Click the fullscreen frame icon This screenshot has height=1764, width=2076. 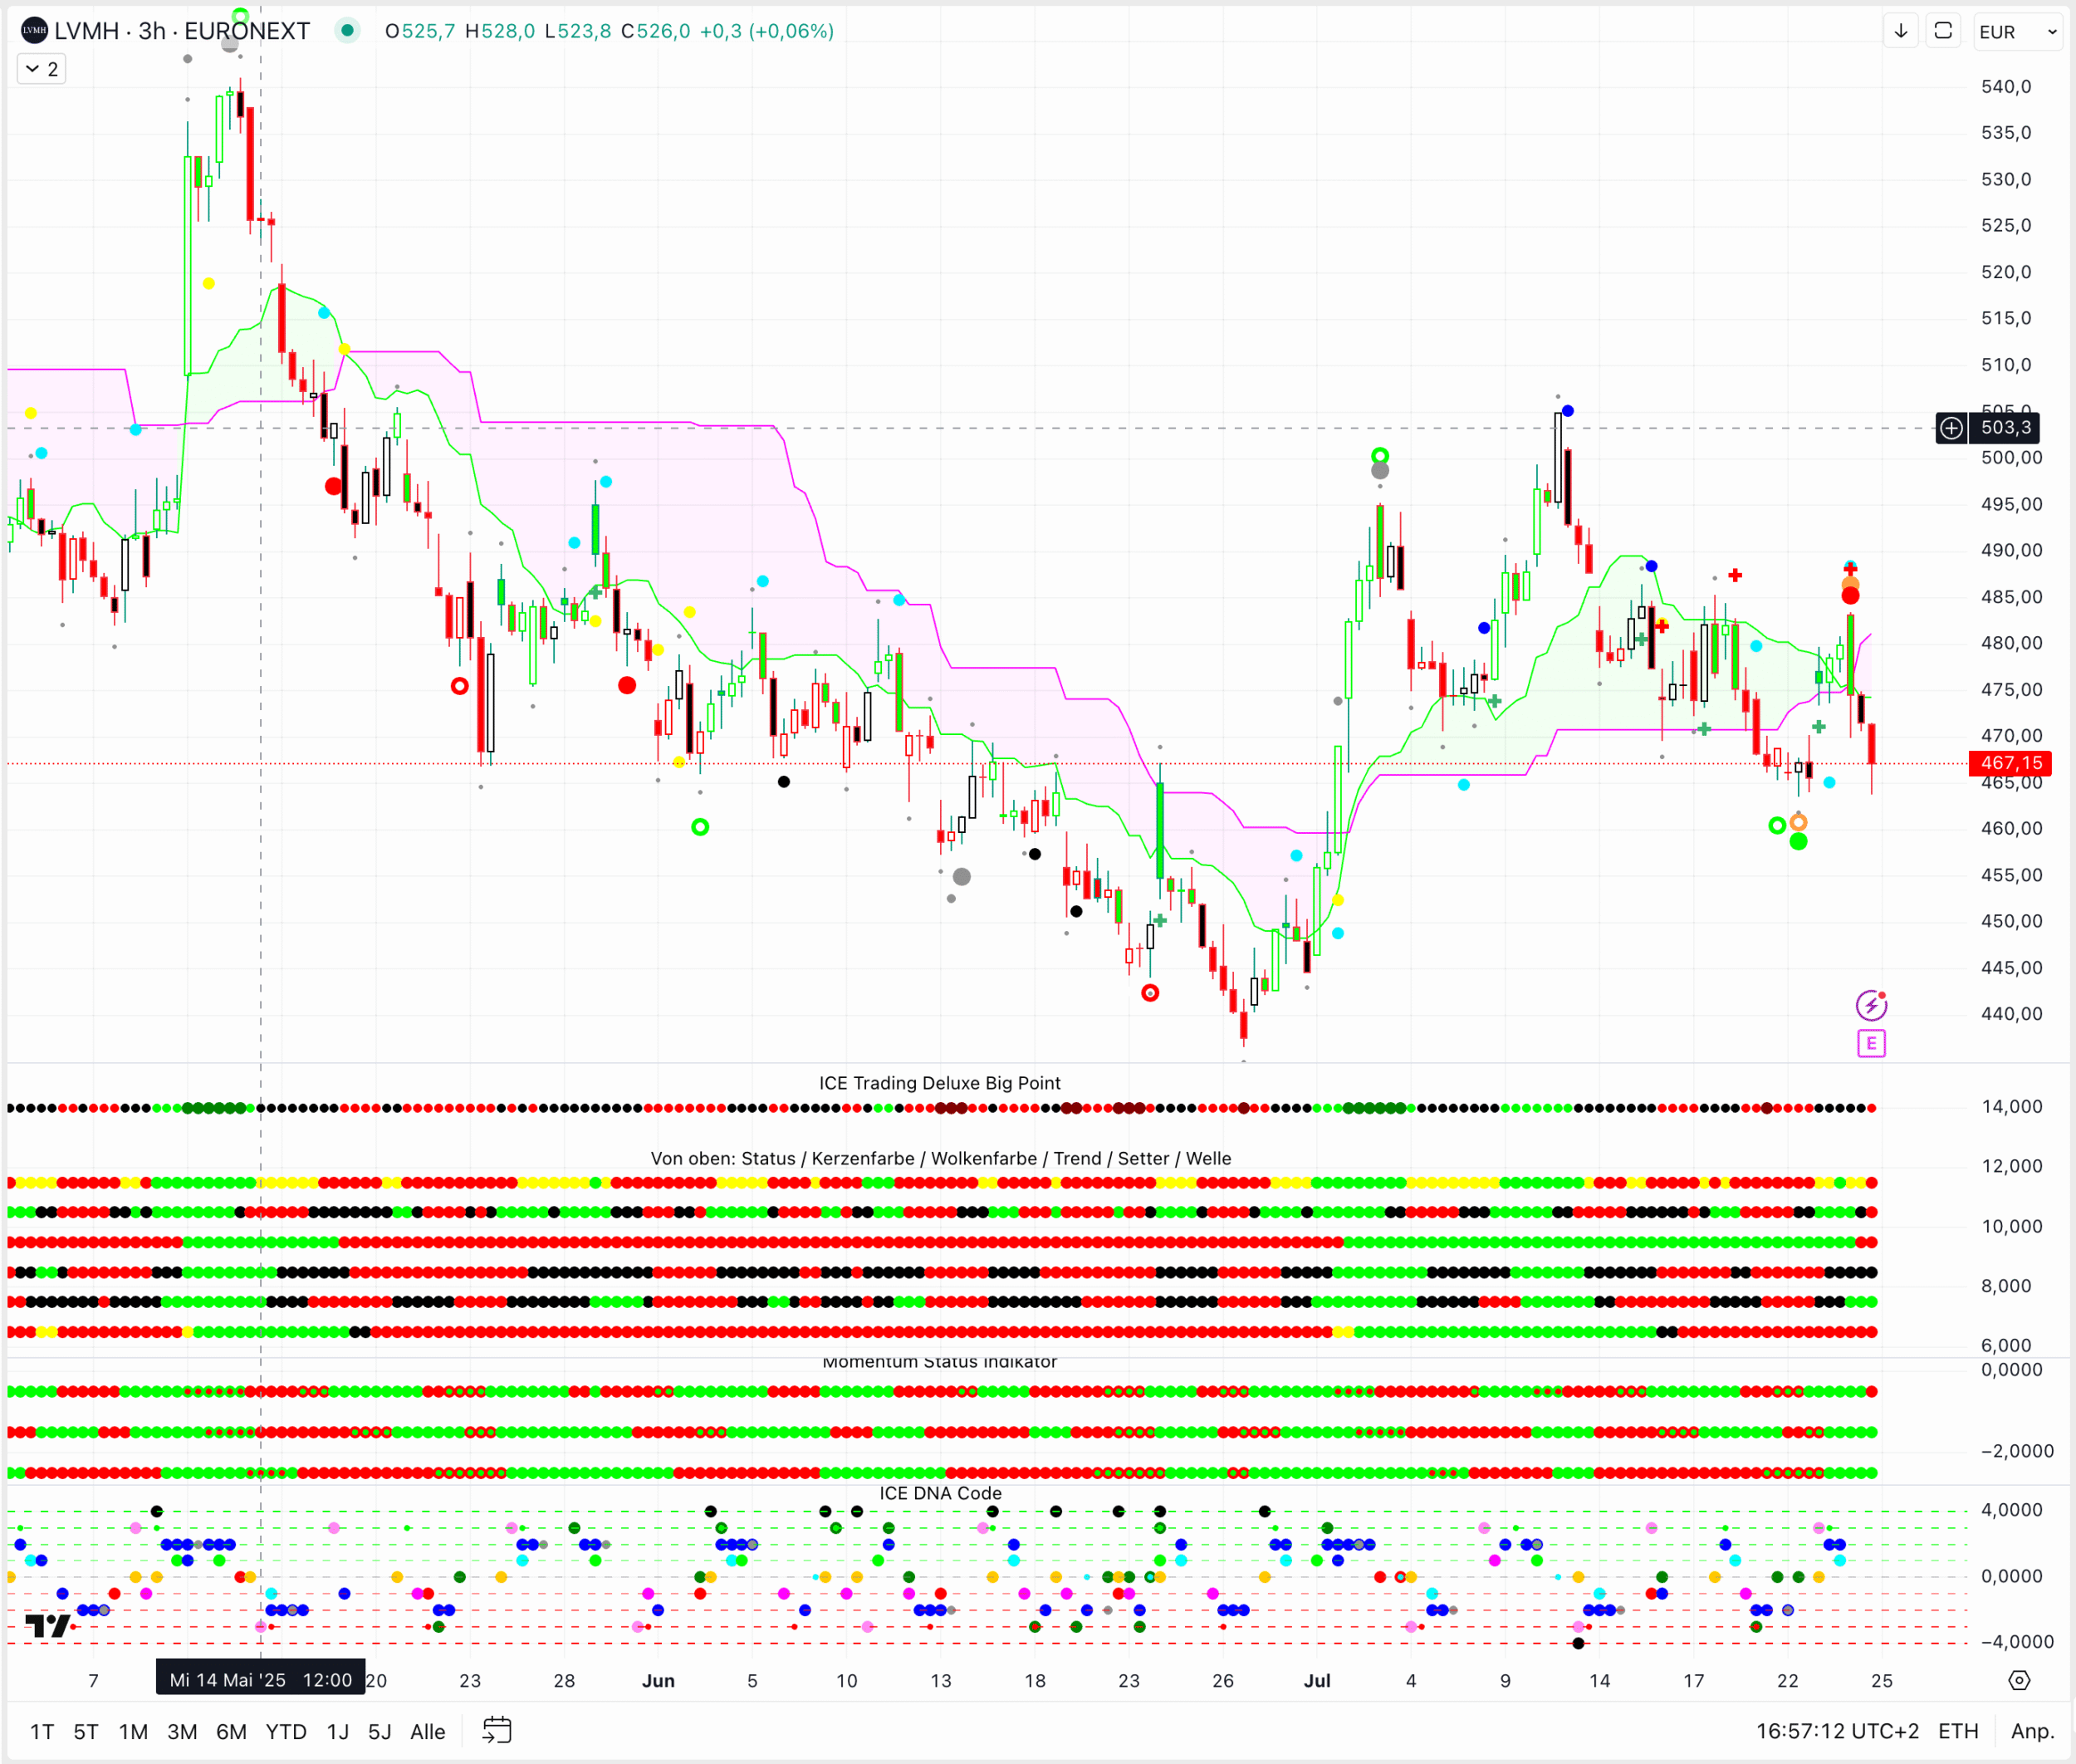(x=1943, y=31)
